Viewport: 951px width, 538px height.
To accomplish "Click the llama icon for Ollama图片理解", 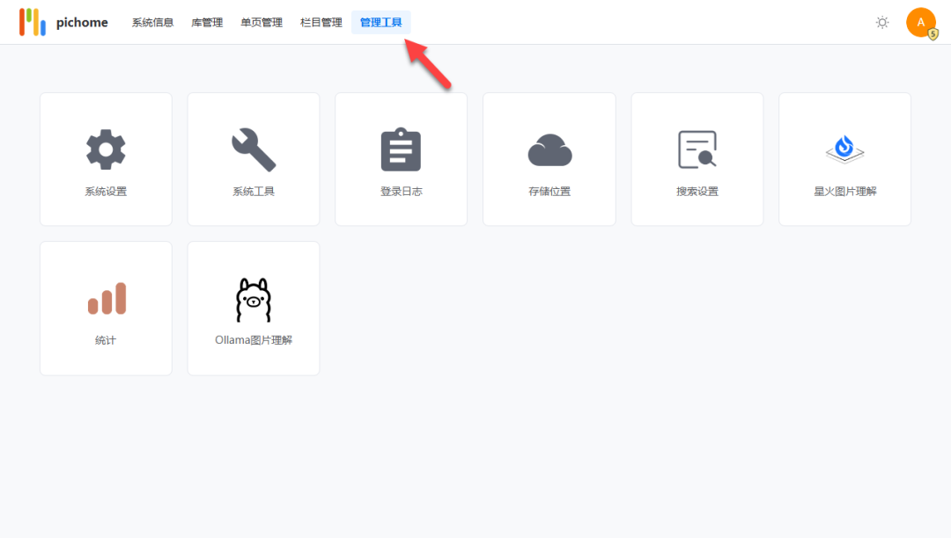I will [x=253, y=297].
